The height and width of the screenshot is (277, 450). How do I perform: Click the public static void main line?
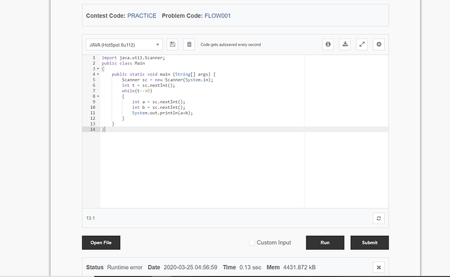164,74
